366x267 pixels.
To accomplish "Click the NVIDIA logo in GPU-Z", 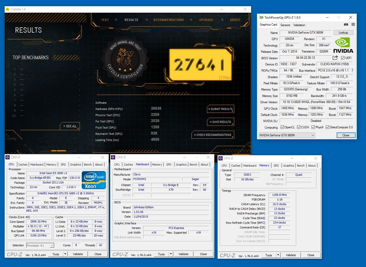I will pos(343,45).
